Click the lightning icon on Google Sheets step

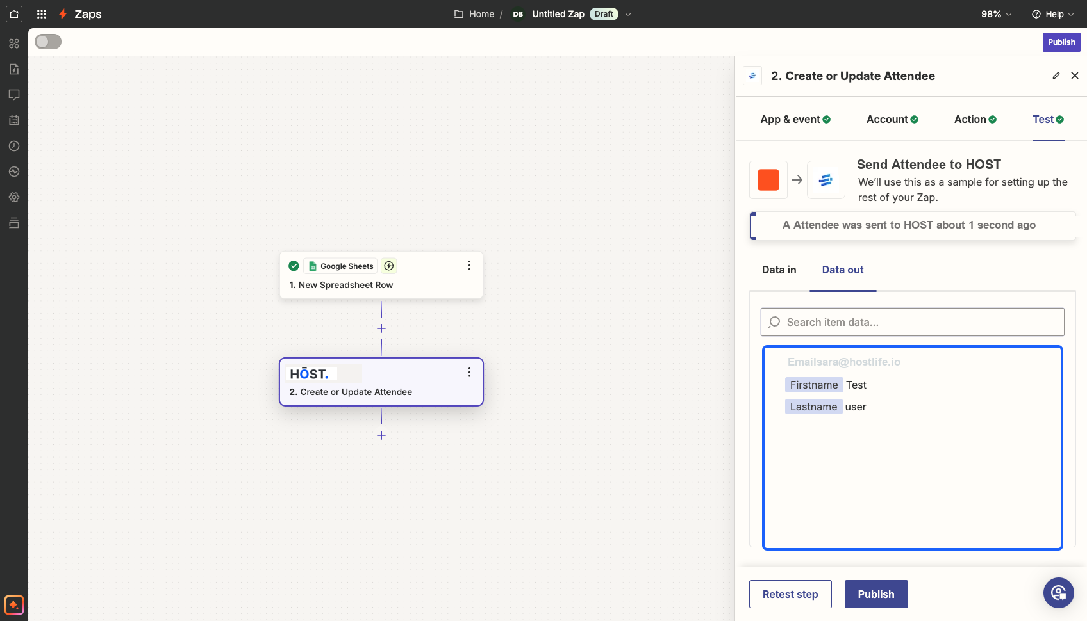389,266
